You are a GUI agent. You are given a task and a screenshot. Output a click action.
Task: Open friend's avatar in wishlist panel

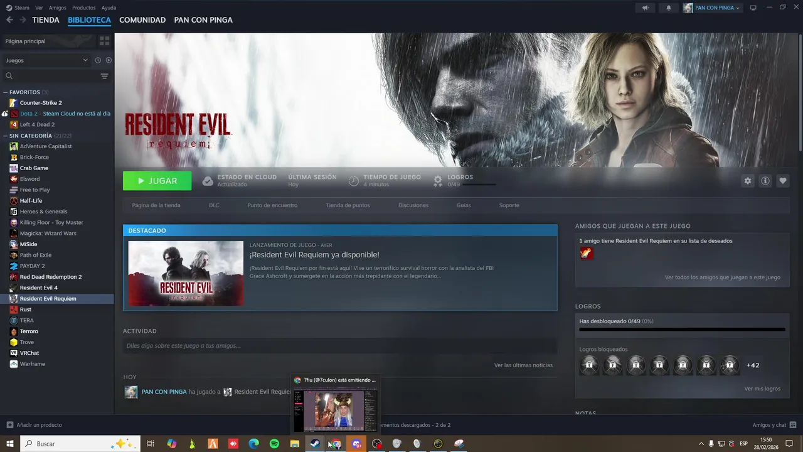(587, 253)
